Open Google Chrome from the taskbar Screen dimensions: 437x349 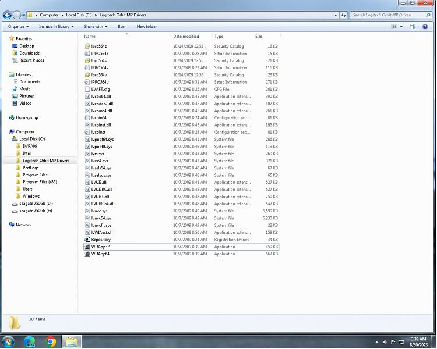(x=51, y=342)
